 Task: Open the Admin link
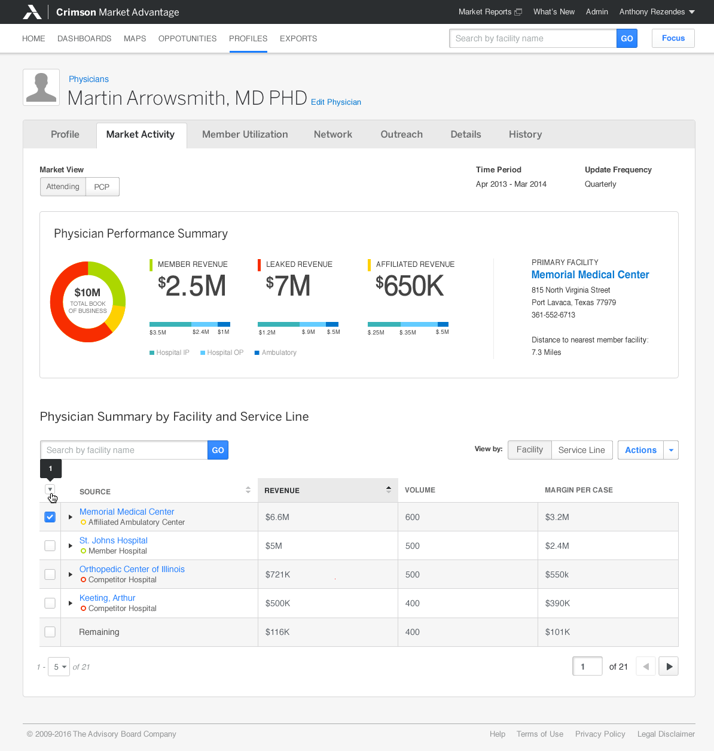point(597,12)
